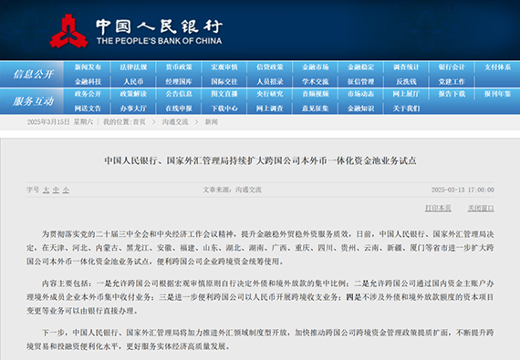Go to 国际交往 section
Viewport: 520px width, 360px height.
(224, 81)
